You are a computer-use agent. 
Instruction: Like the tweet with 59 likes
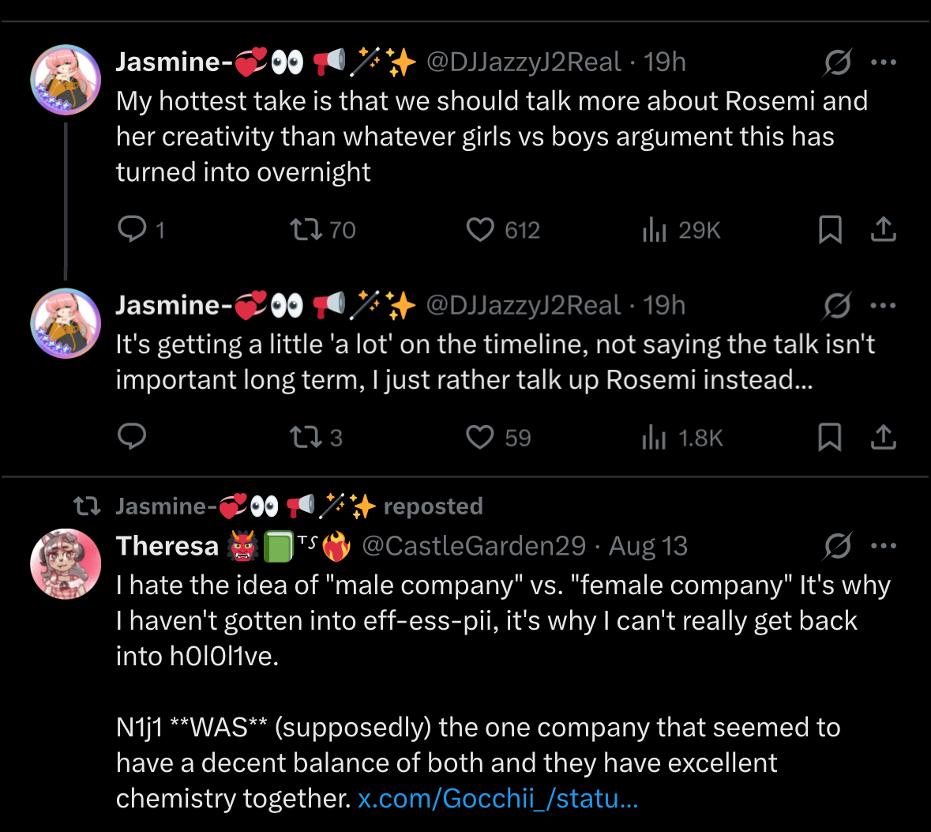480,437
